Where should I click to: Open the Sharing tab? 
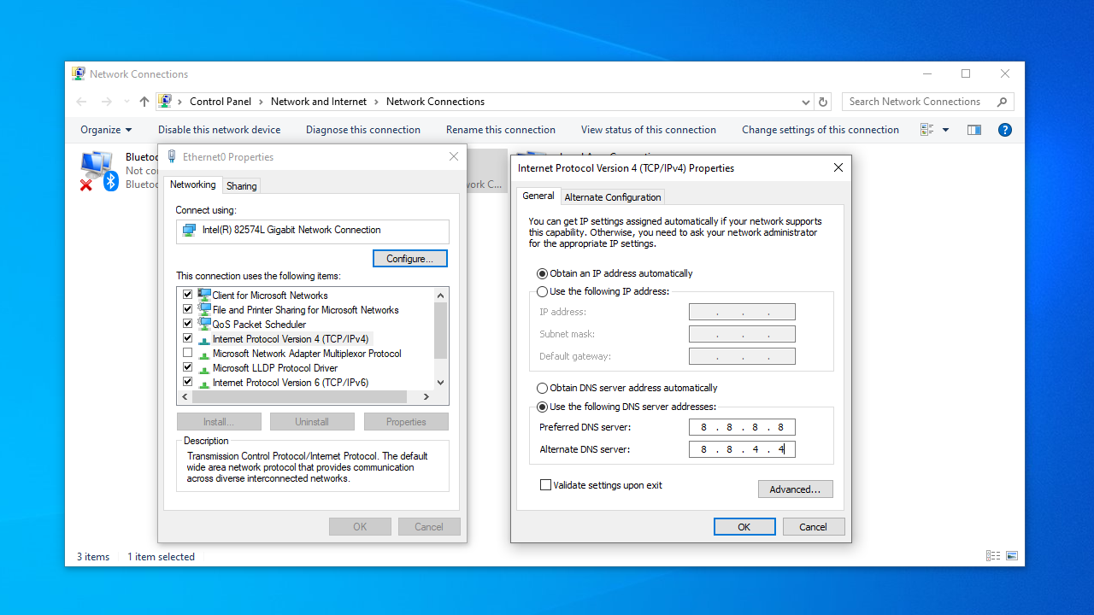pyautogui.click(x=241, y=186)
